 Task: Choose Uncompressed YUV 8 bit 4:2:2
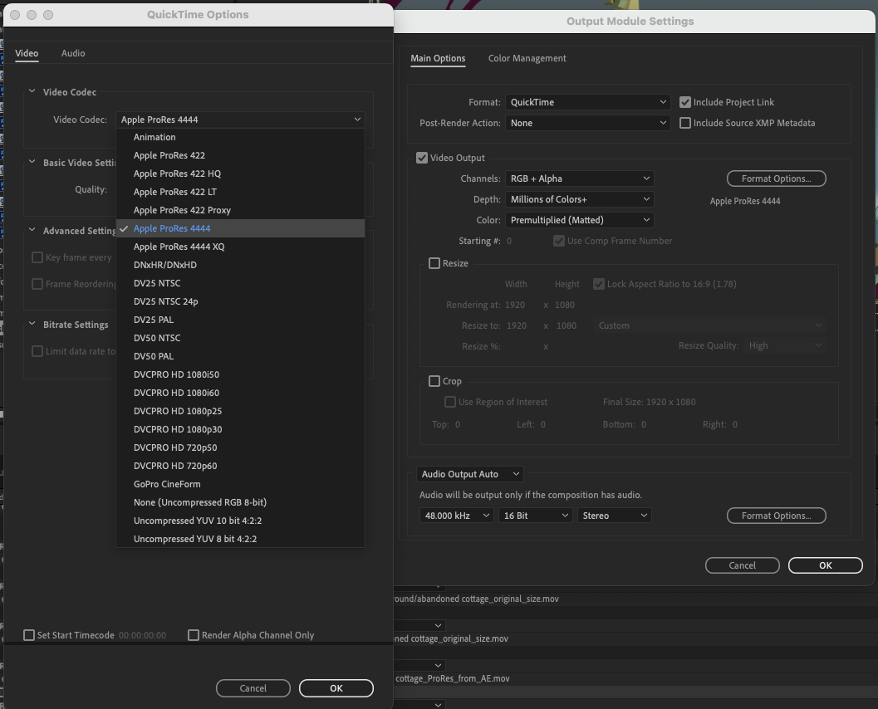click(240, 539)
